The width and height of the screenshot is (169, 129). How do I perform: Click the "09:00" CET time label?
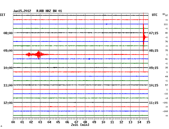click(8, 51)
